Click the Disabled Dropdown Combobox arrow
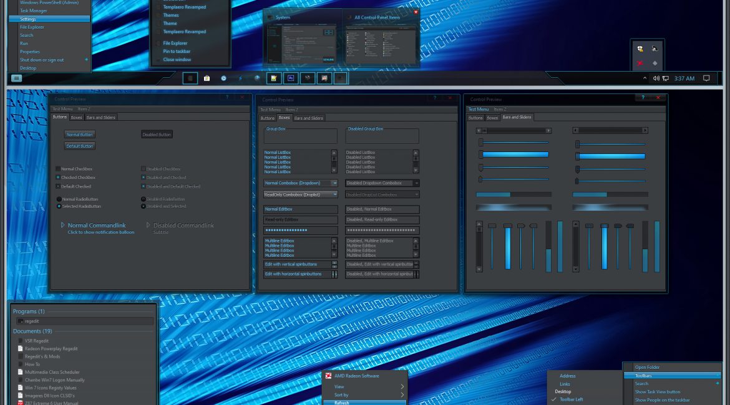This screenshot has height=405, width=730. pos(416,183)
